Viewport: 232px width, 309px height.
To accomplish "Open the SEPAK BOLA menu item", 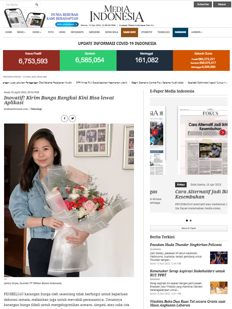I will click(x=111, y=32).
